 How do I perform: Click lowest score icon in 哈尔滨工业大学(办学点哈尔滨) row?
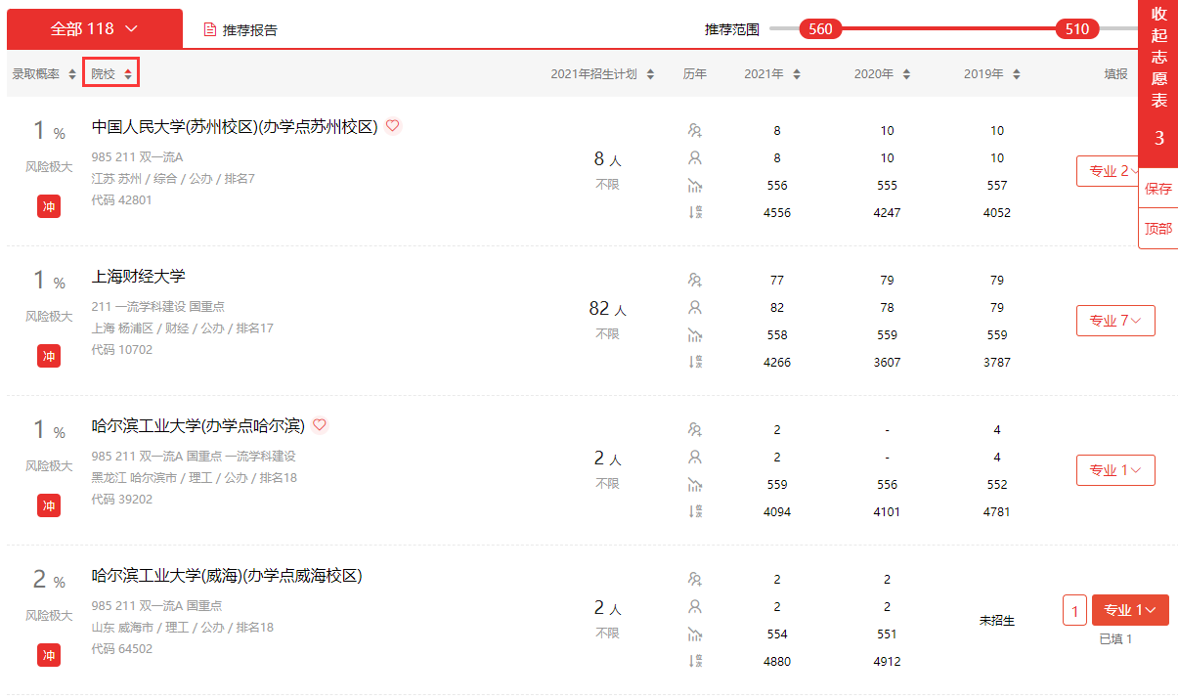tap(695, 484)
